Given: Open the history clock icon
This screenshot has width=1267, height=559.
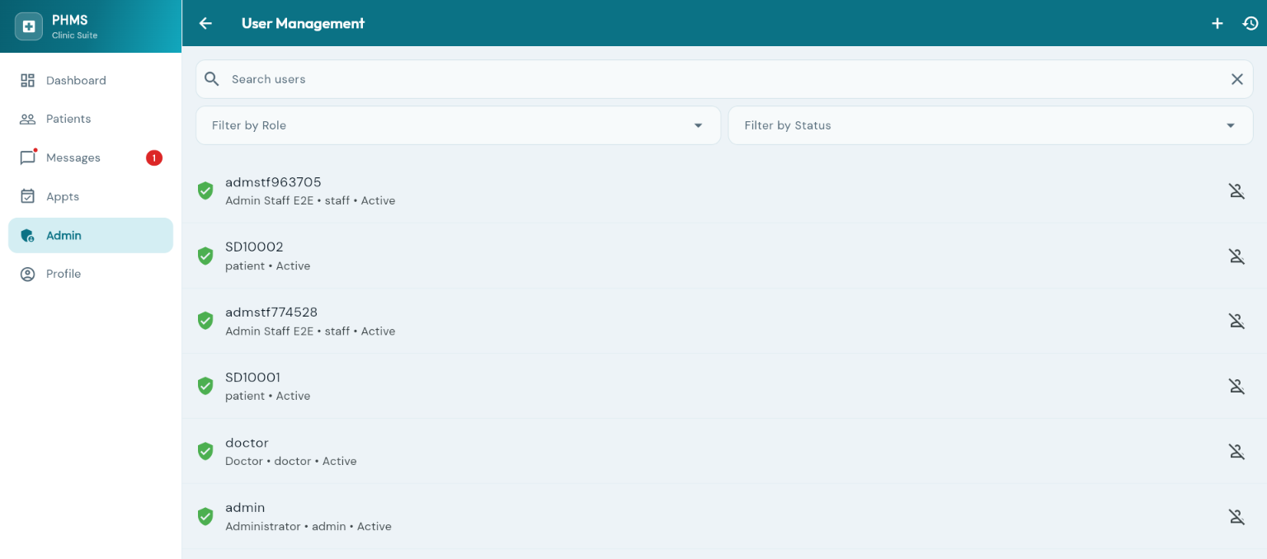Looking at the screenshot, I should tap(1251, 23).
